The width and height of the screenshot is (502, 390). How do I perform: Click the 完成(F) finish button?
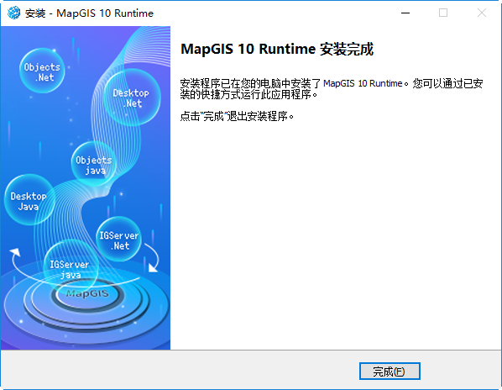pos(390,372)
